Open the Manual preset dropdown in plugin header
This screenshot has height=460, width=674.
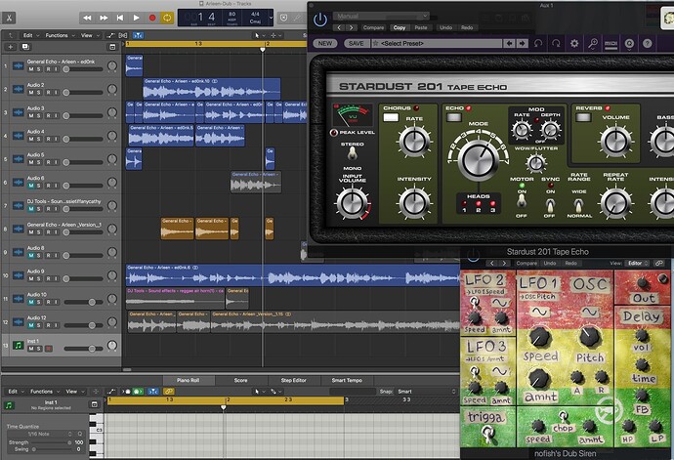point(381,16)
